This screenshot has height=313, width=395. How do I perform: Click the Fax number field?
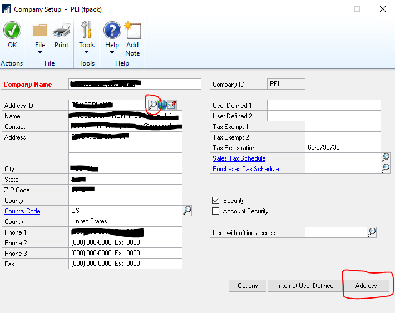pos(125,264)
